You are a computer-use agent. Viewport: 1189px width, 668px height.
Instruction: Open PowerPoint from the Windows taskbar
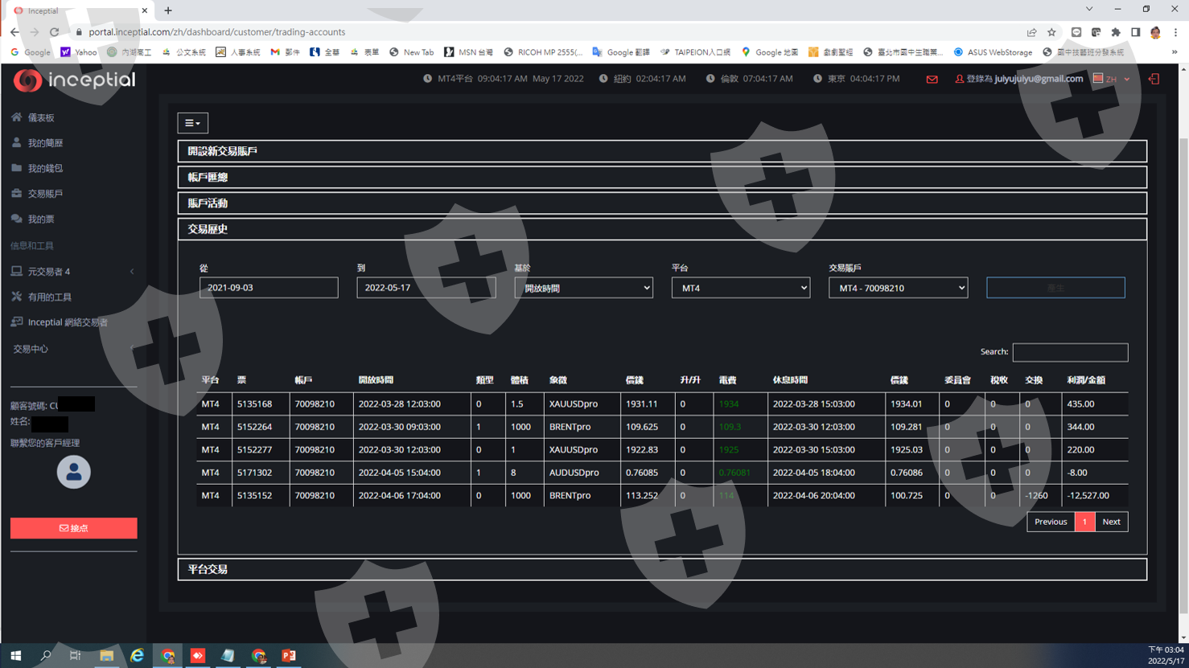(289, 656)
